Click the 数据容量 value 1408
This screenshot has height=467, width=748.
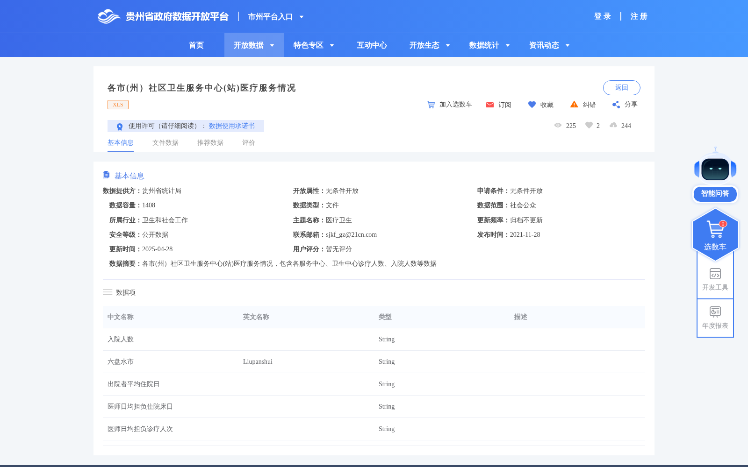coord(149,205)
